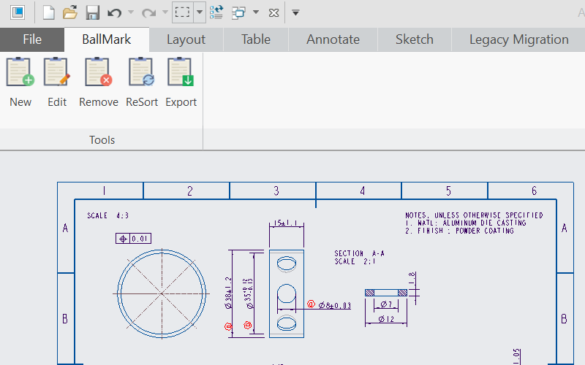Open the File menu
This screenshot has height=365, width=585.
32,39
